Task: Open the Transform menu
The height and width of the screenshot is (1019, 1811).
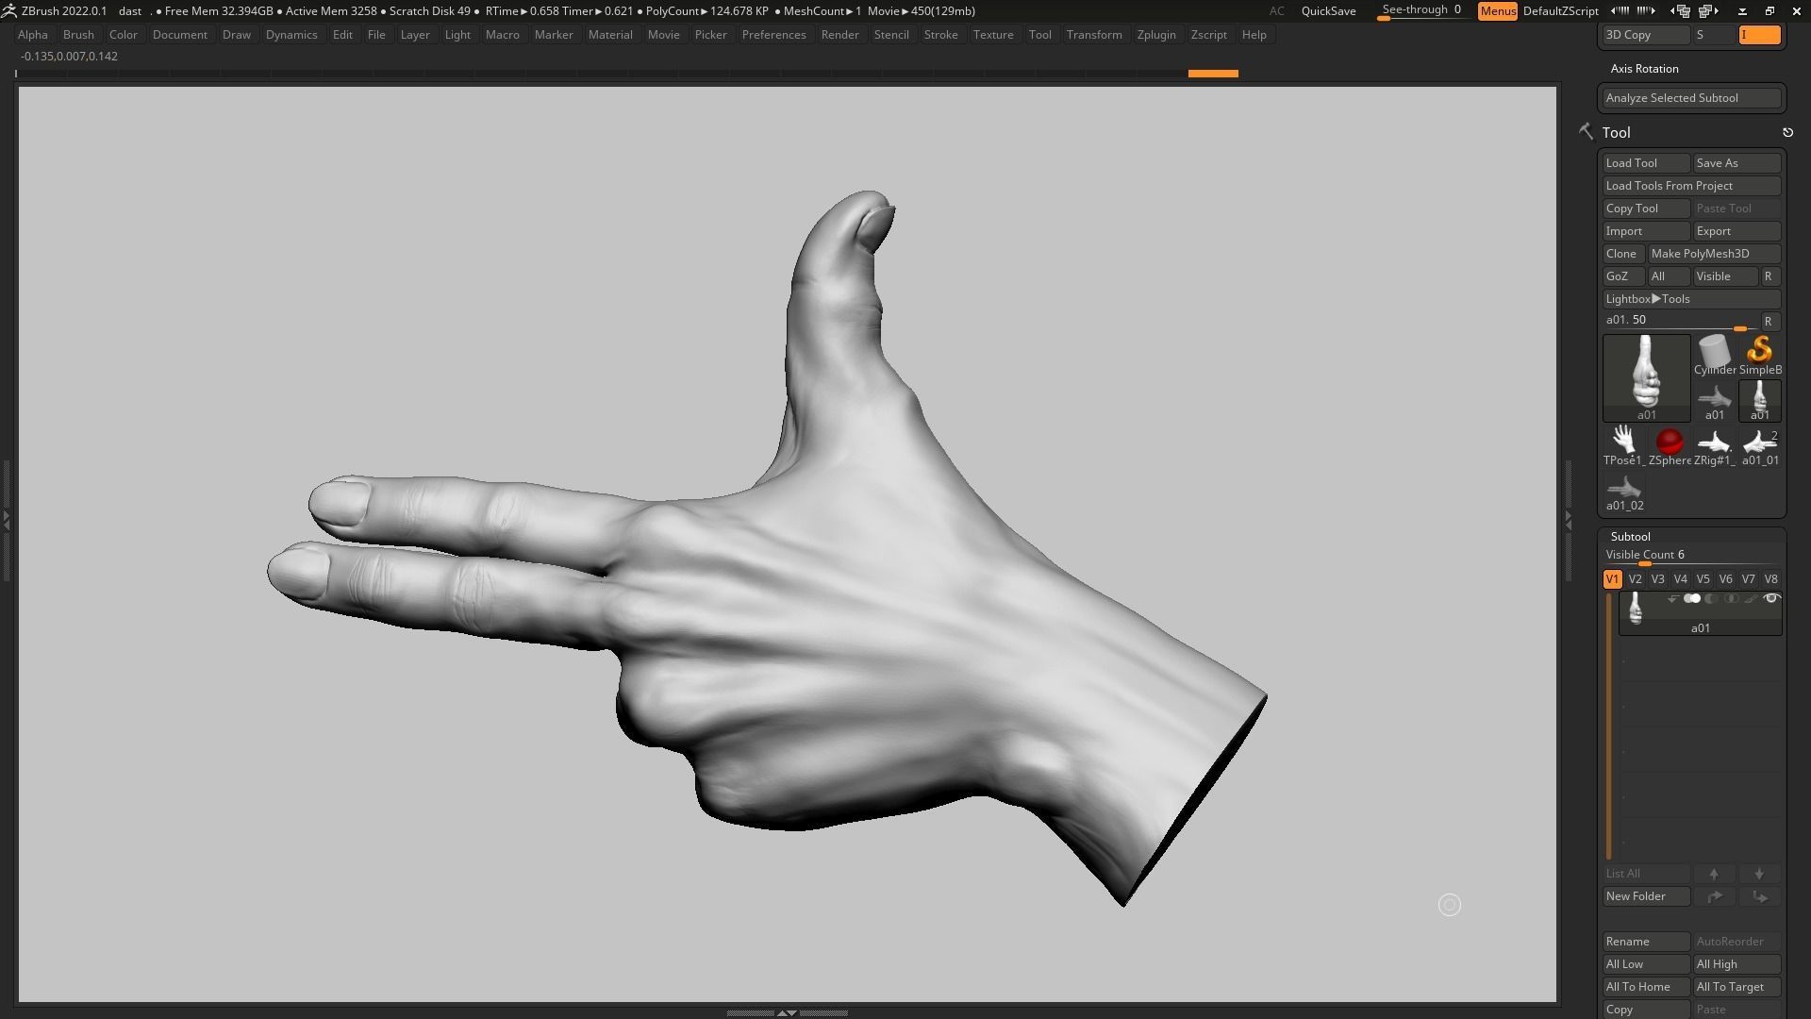Action: coord(1094,35)
